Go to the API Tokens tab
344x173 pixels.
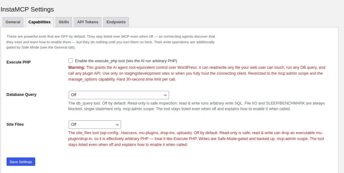tap(88, 22)
